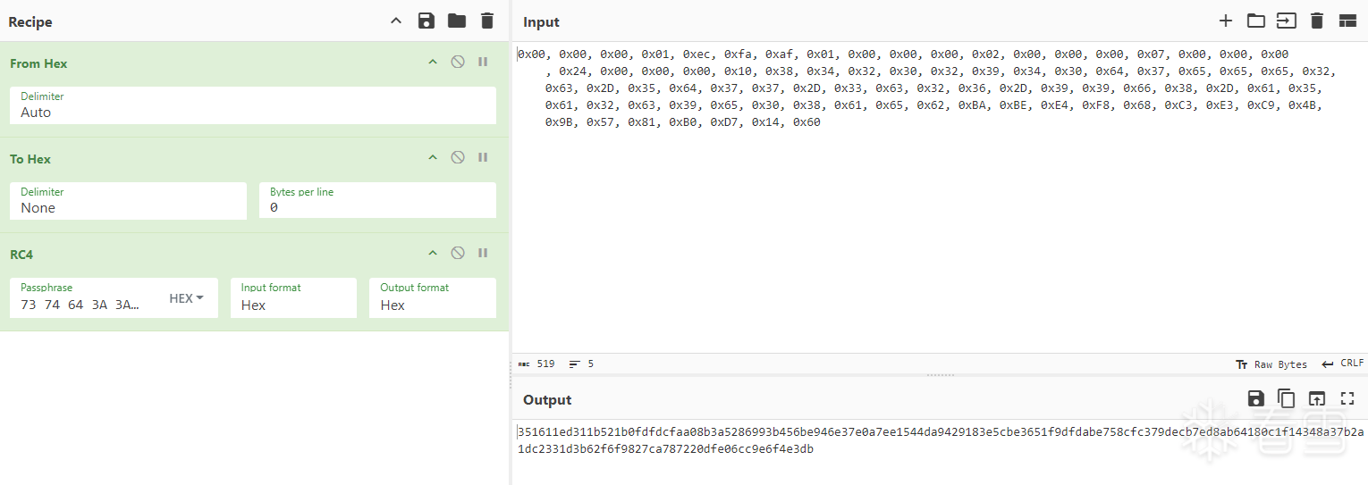Replace input with output
Image resolution: width=1368 pixels, height=485 pixels.
click(1317, 399)
